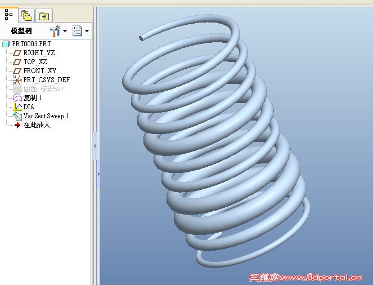Click the TOP_XZ plane icon

(x=17, y=62)
